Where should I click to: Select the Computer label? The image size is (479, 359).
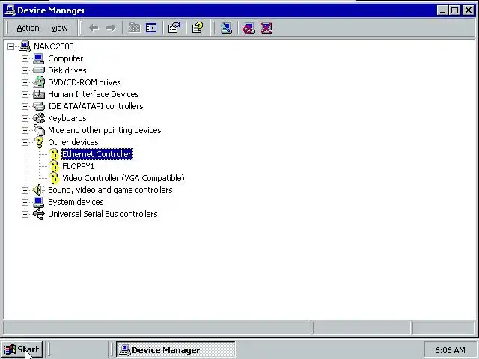pyautogui.click(x=66, y=58)
